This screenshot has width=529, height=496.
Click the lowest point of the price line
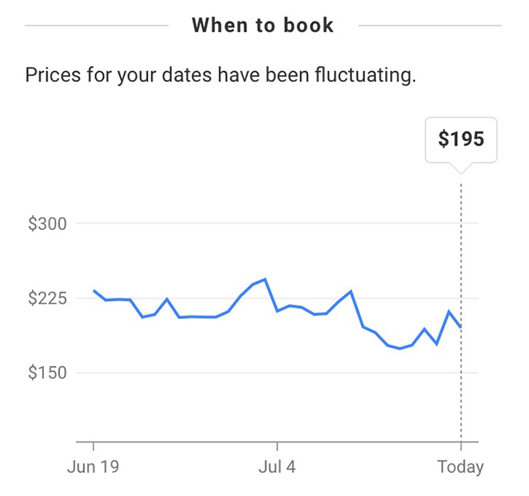pyautogui.click(x=400, y=349)
